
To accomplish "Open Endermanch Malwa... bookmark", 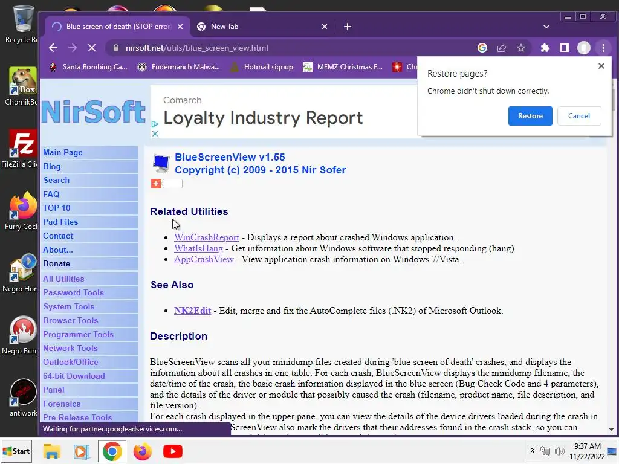I will 179,67.
